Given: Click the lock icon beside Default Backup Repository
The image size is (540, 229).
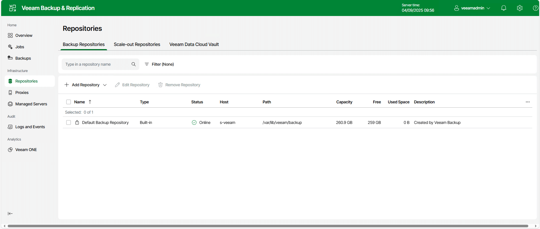Looking at the screenshot, I should 77,122.
